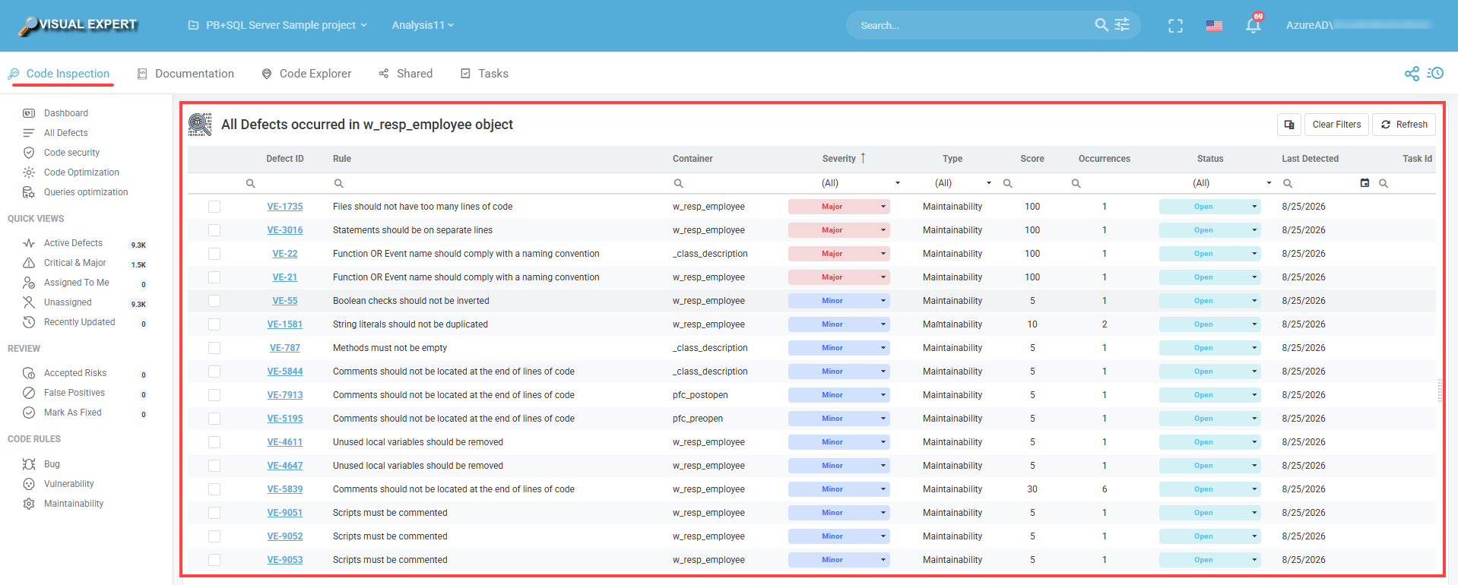The image size is (1458, 585).
Task: Open notifications bell icon
Action: 1254,25
